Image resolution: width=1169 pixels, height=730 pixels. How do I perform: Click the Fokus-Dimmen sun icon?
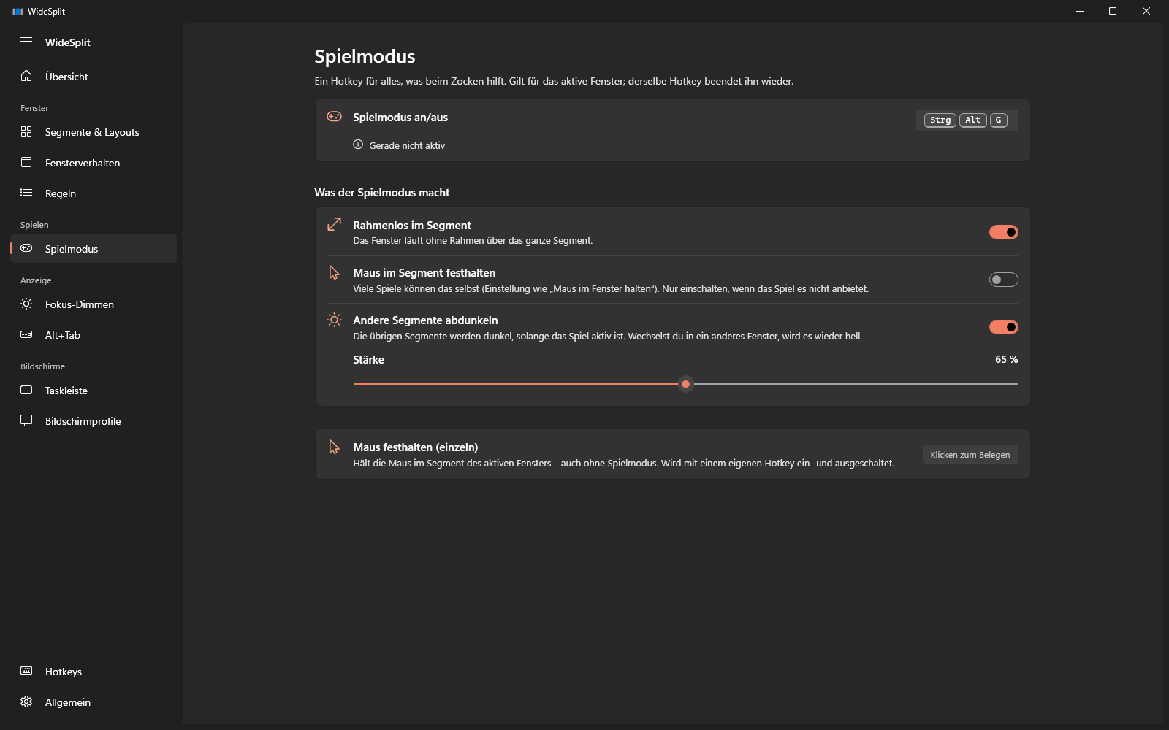(26, 304)
